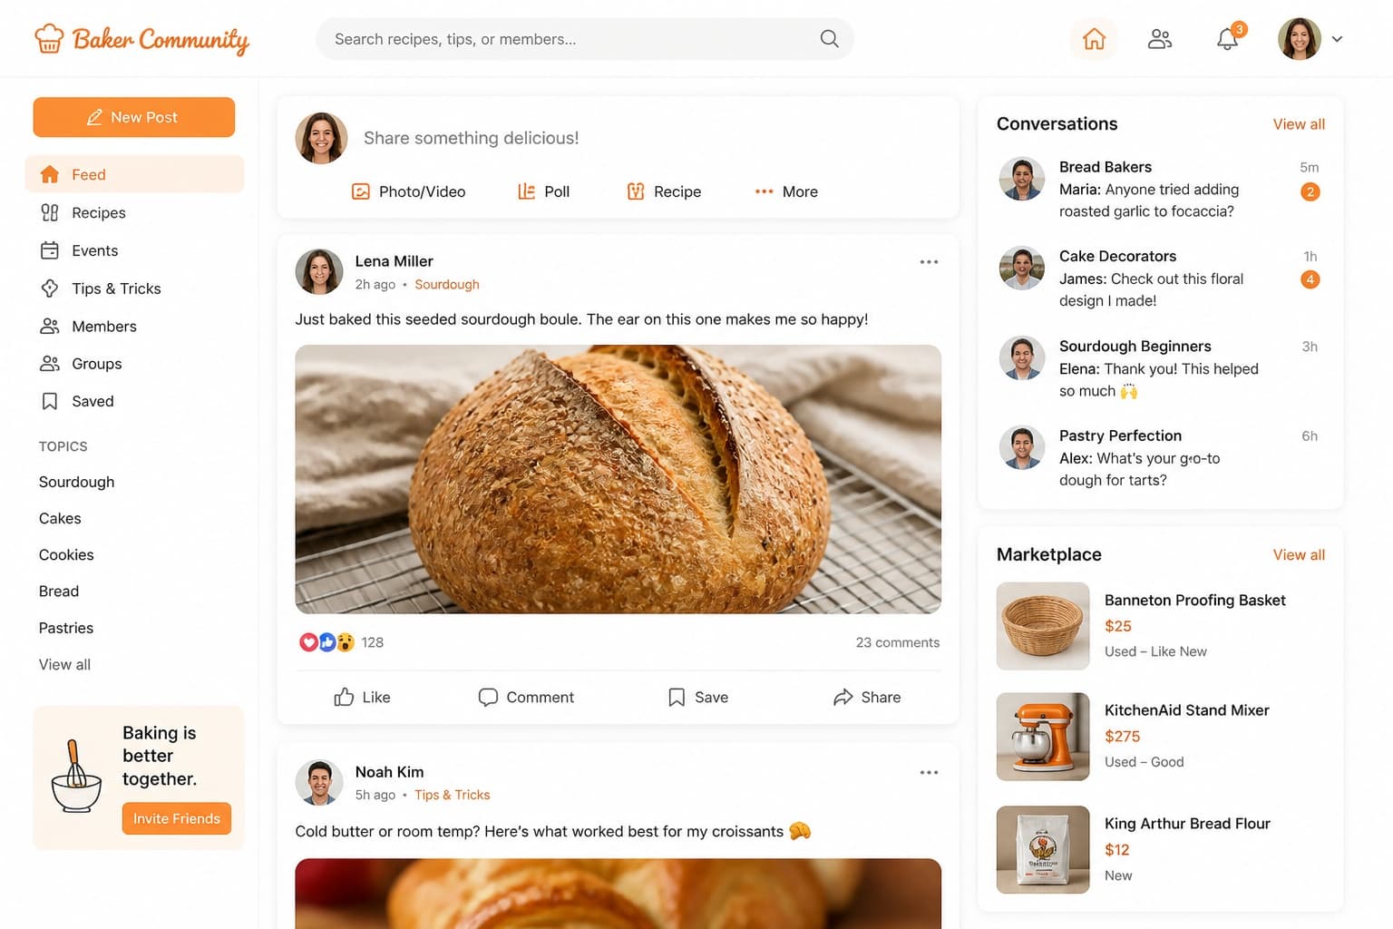The width and height of the screenshot is (1393, 929).
Task: Click Bread Bakers unread badge 2
Action: coord(1310,191)
